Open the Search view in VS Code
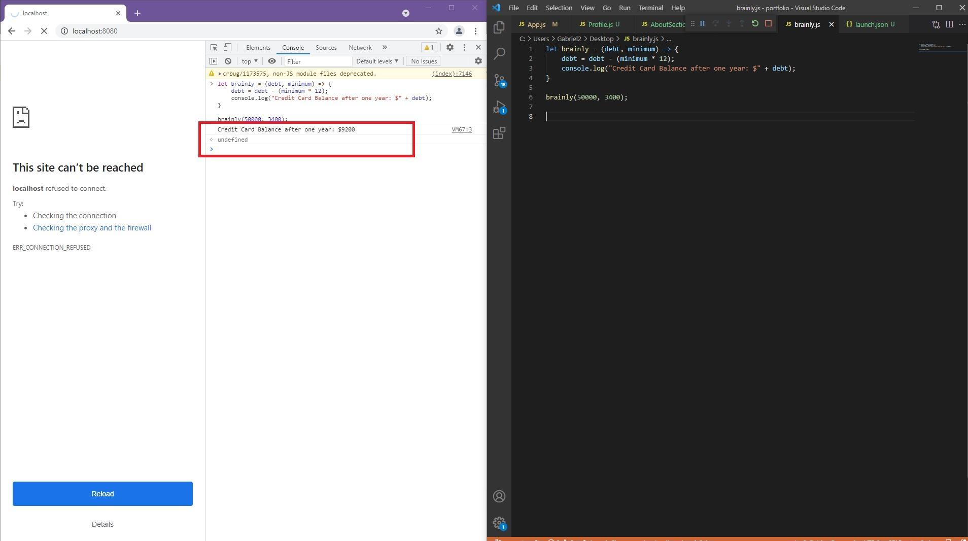 tap(499, 53)
